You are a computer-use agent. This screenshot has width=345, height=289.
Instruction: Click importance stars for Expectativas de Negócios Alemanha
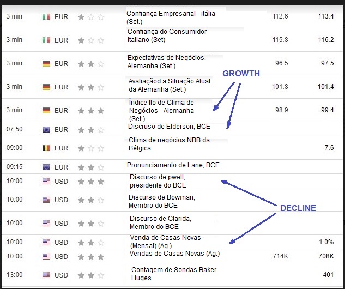click(91, 64)
